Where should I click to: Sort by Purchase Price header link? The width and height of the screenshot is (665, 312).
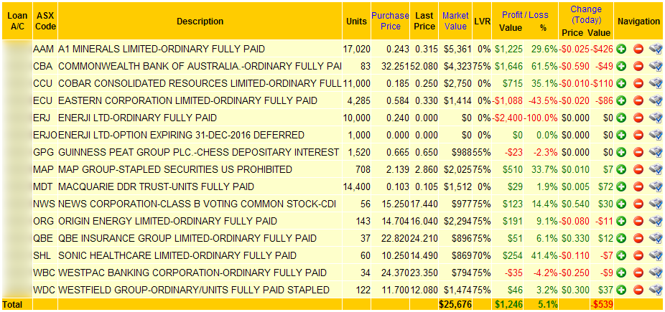(x=390, y=22)
